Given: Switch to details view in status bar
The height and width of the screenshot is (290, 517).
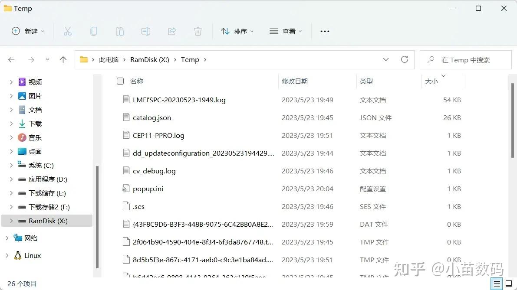Looking at the screenshot, I should click(497, 283).
